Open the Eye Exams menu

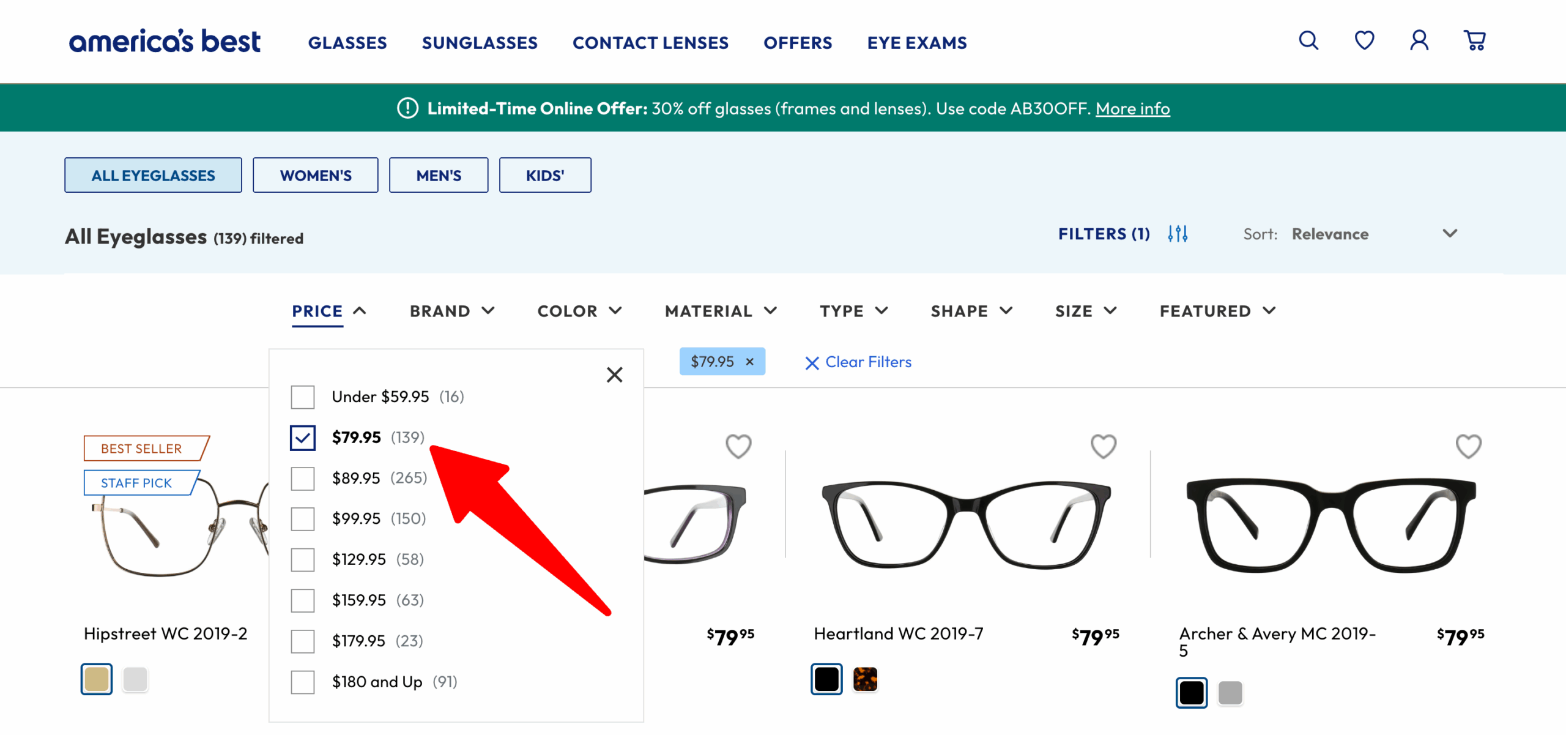917,42
